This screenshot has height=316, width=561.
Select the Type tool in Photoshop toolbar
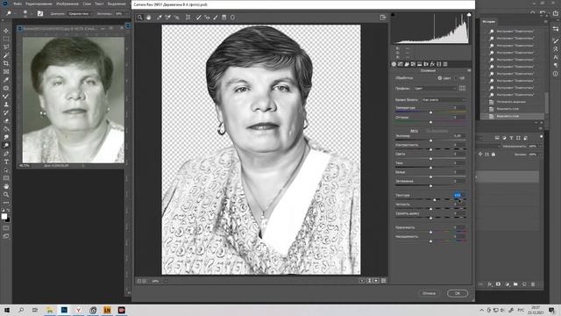6,162
